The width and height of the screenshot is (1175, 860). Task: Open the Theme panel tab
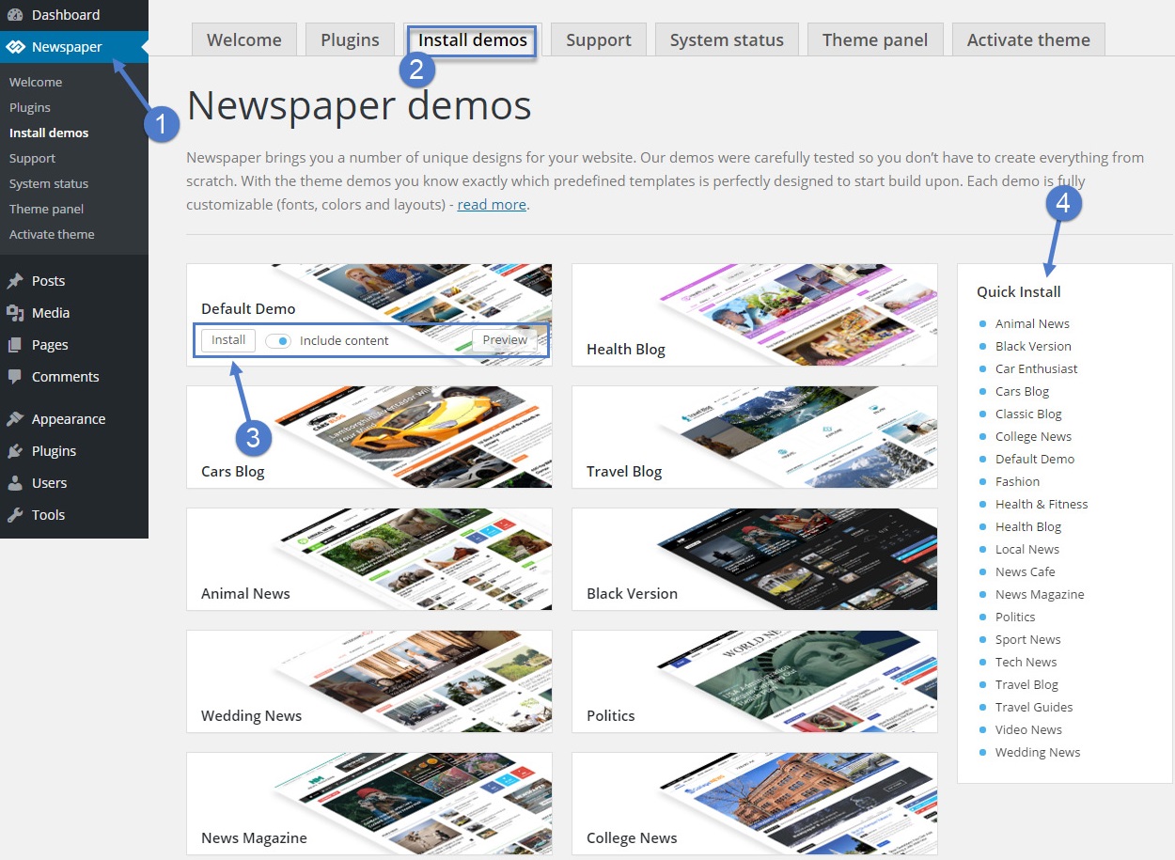click(x=875, y=39)
